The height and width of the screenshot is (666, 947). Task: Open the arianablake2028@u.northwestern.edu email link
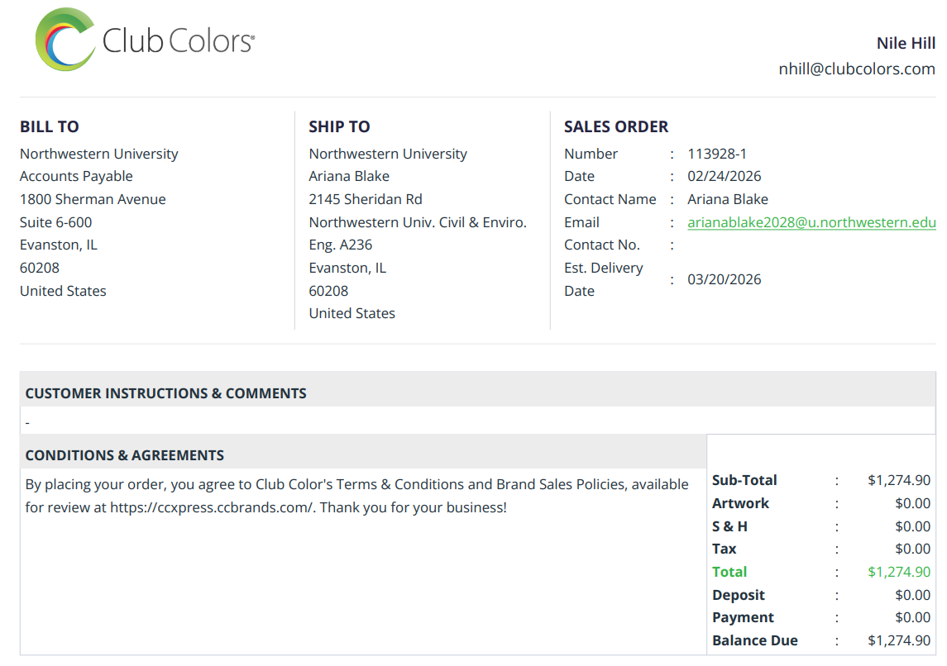811,222
